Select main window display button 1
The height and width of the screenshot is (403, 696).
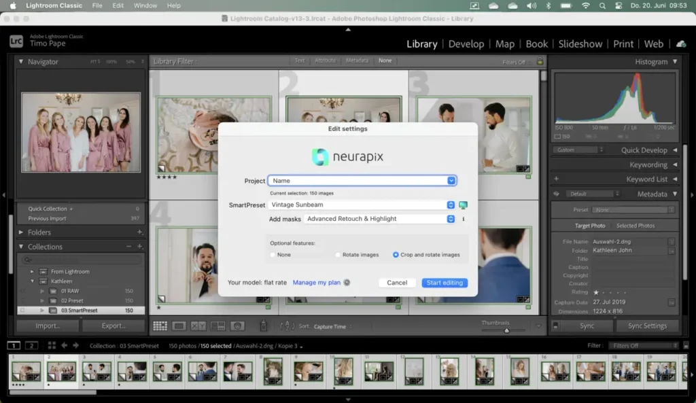click(x=14, y=345)
